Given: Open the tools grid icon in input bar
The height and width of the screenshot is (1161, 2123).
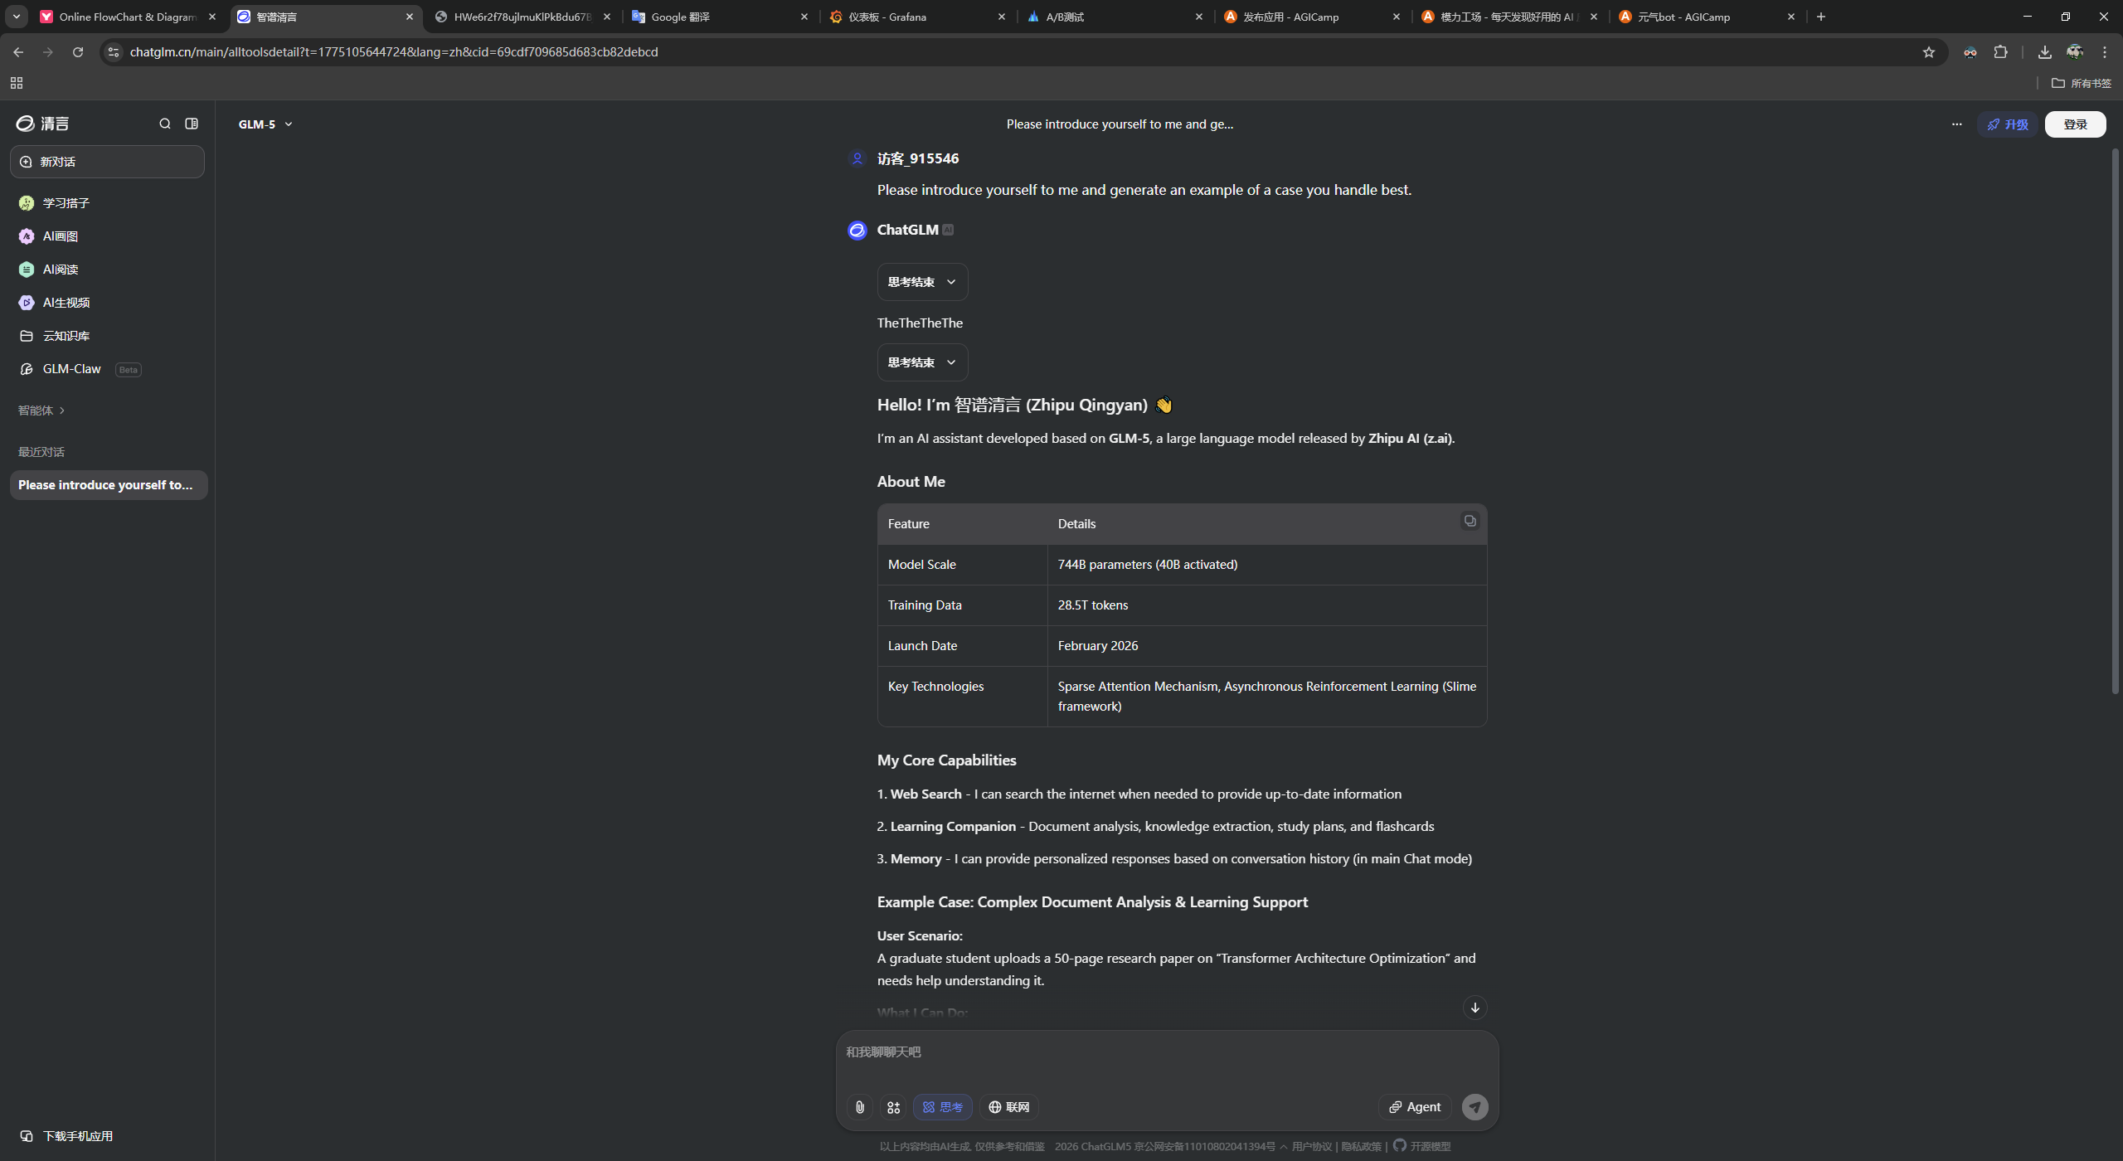Looking at the screenshot, I should (893, 1107).
